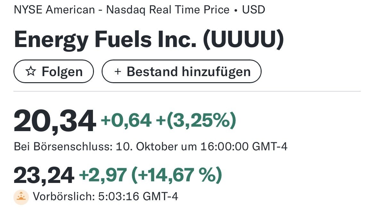Click the (UUUU) ticker symbol in heading
378x221 pixels.
244,40
